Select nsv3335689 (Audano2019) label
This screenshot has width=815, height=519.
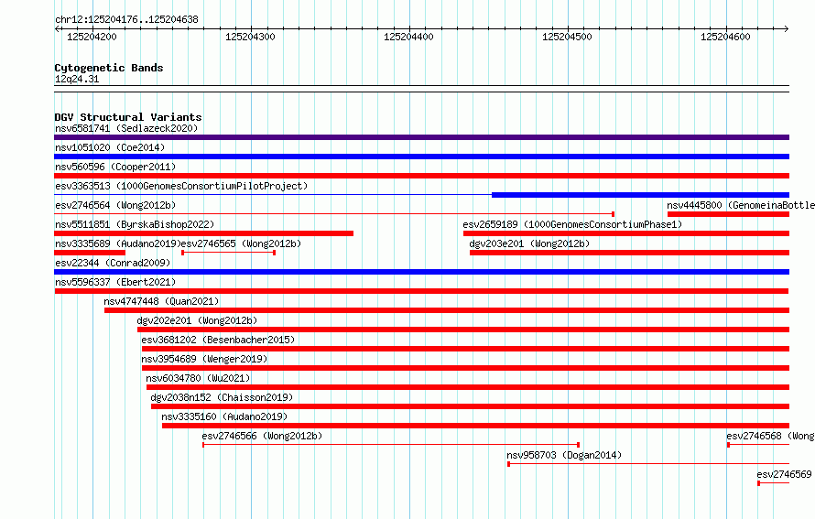pos(117,243)
